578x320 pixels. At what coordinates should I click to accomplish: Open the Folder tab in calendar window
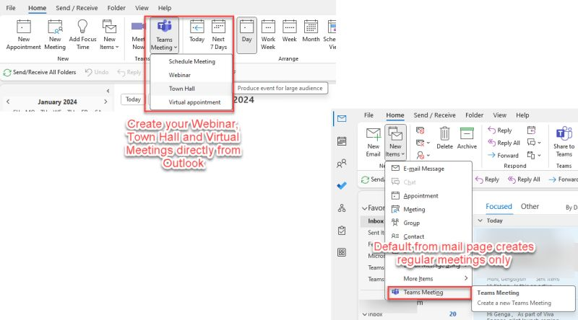pos(116,8)
